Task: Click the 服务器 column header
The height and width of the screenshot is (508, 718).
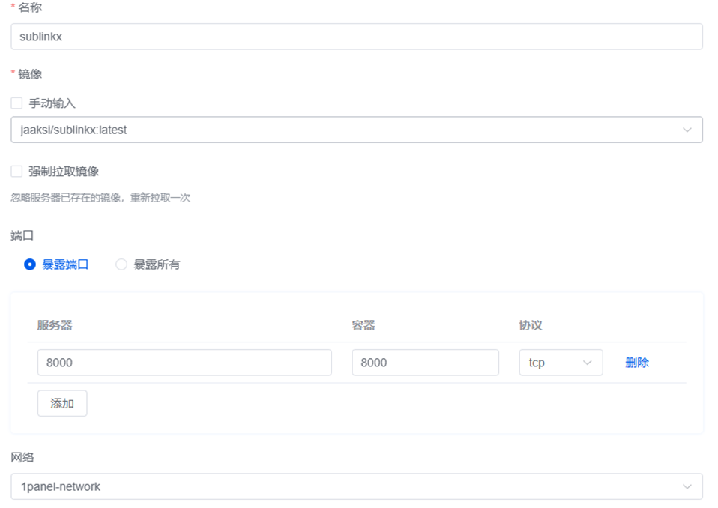Action: point(55,325)
